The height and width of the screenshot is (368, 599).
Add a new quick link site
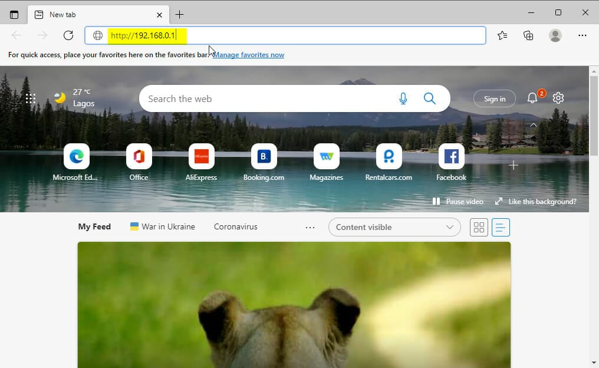513,165
